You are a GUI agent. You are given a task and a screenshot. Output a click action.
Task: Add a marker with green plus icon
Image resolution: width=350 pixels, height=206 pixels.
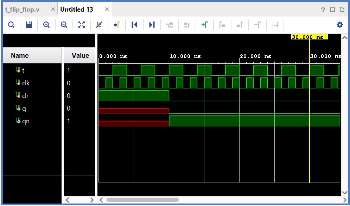pyautogui.click(x=204, y=25)
